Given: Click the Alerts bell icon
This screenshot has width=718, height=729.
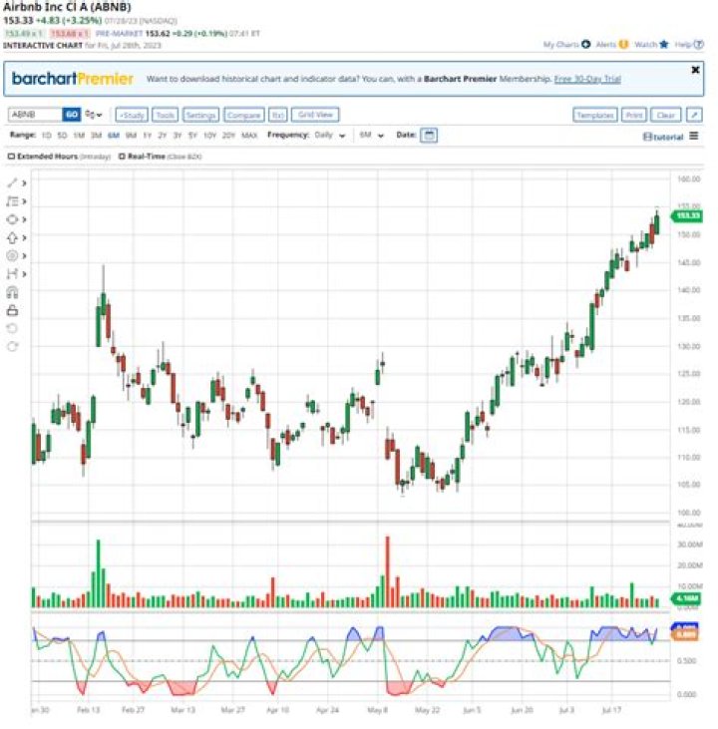Looking at the screenshot, I should (x=623, y=44).
